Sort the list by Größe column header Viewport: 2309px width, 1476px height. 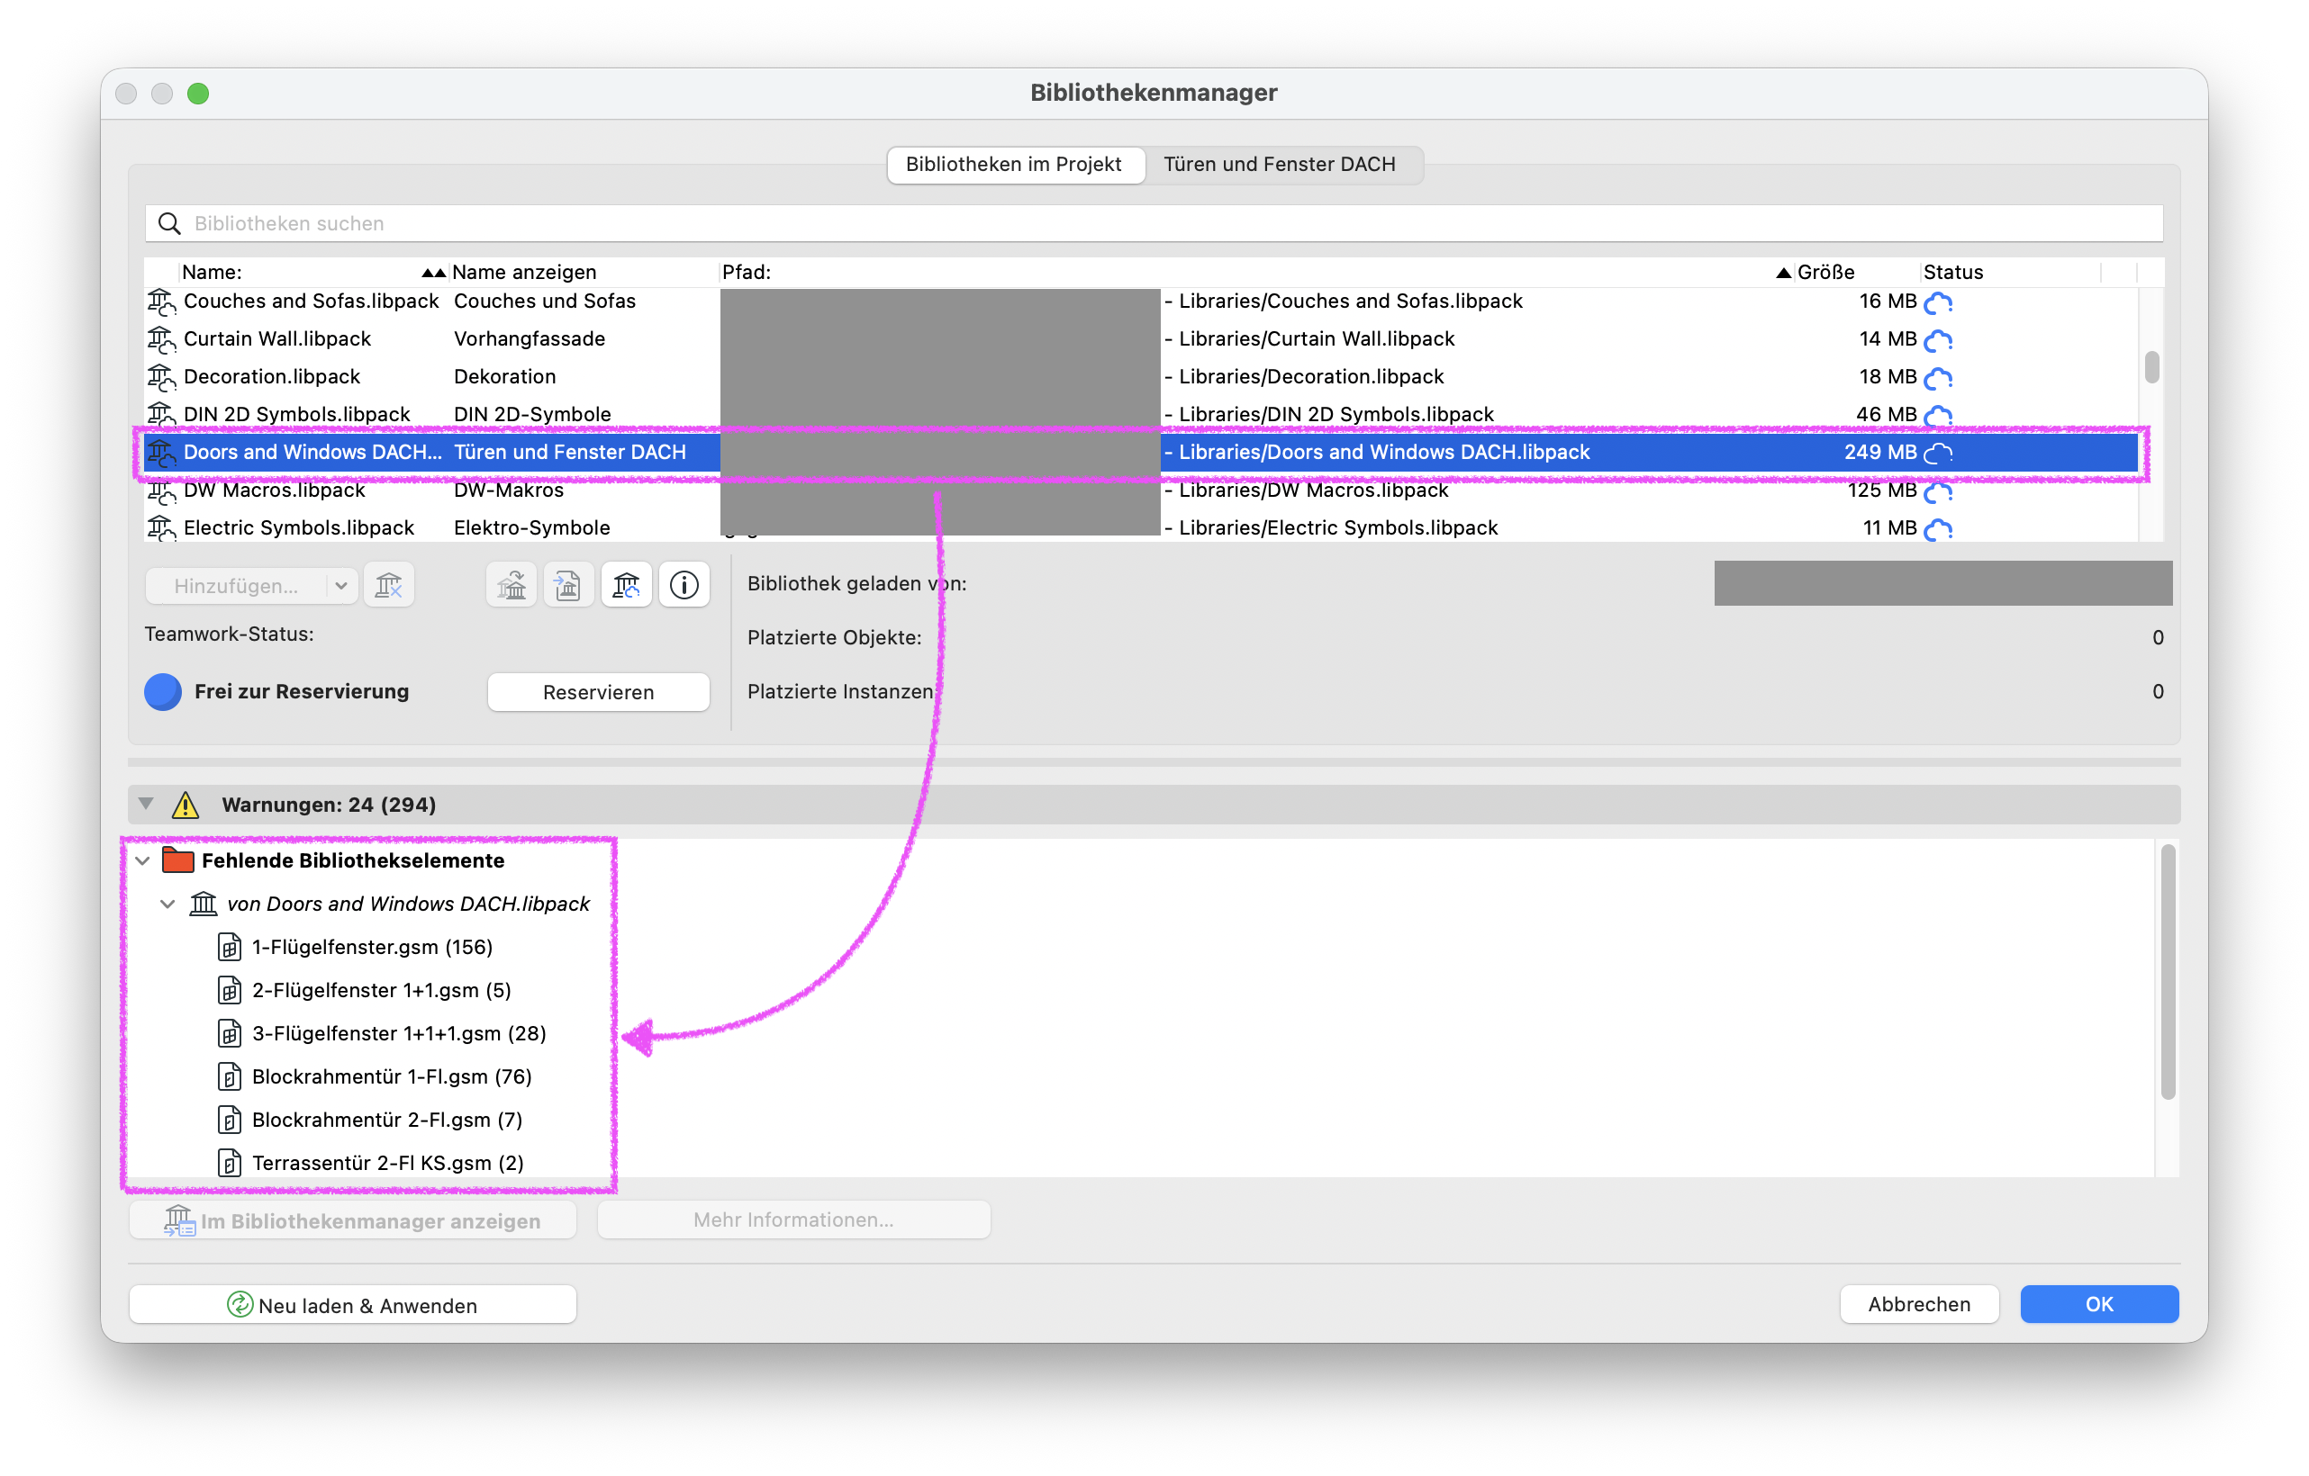coord(1825,272)
